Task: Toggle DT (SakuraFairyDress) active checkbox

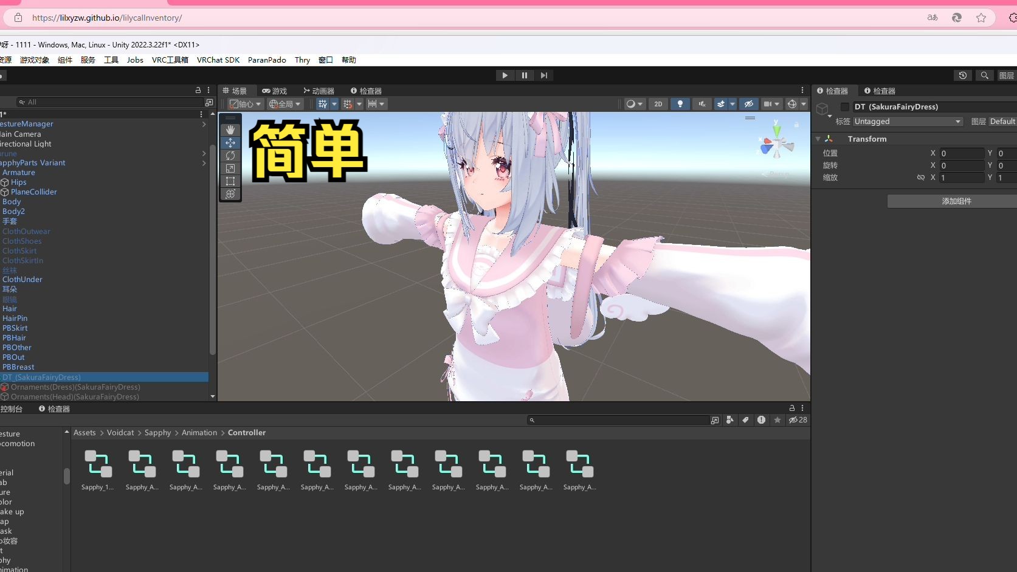Action: point(845,107)
